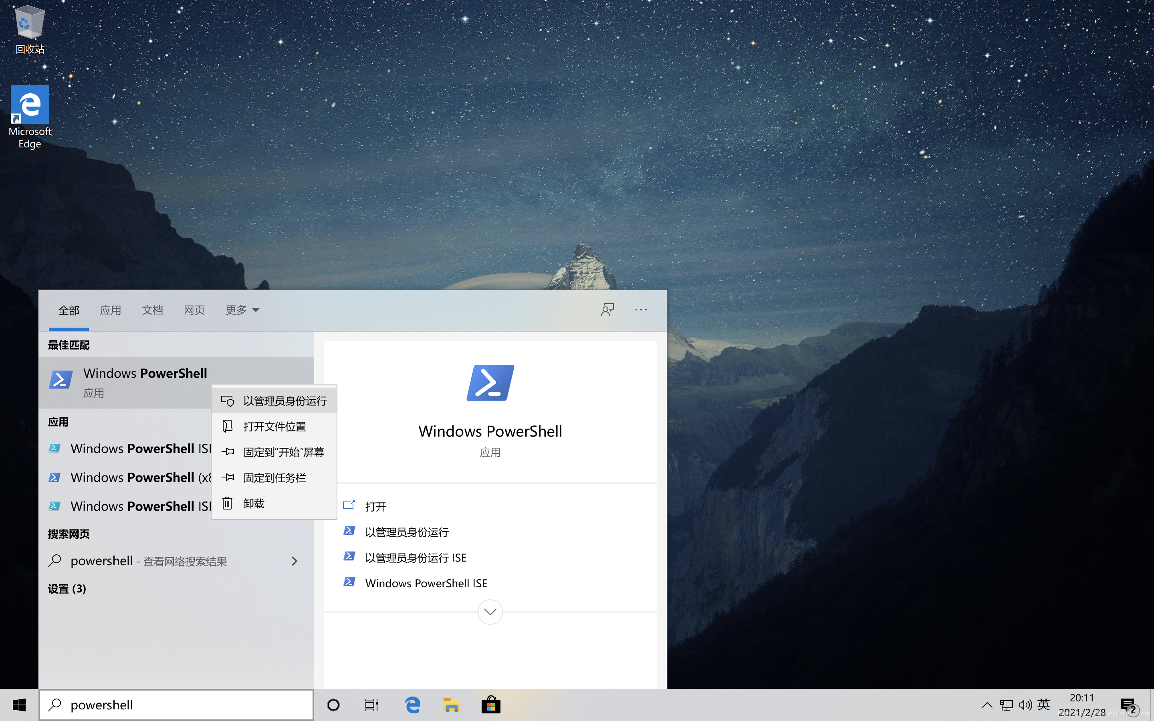This screenshot has width=1154, height=721.
Task: Expand web result chevron arrow
Action: [x=295, y=561]
